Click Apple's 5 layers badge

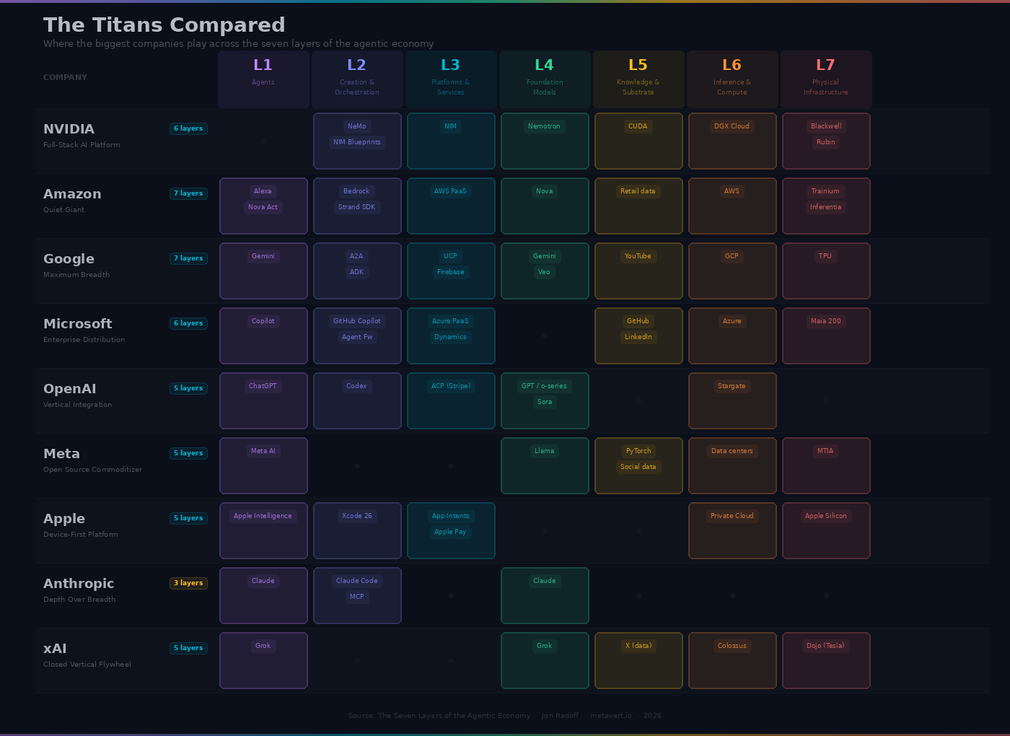click(x=188, y=518)
